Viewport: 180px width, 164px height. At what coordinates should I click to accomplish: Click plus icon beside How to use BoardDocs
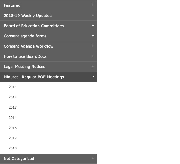(93, 56)
